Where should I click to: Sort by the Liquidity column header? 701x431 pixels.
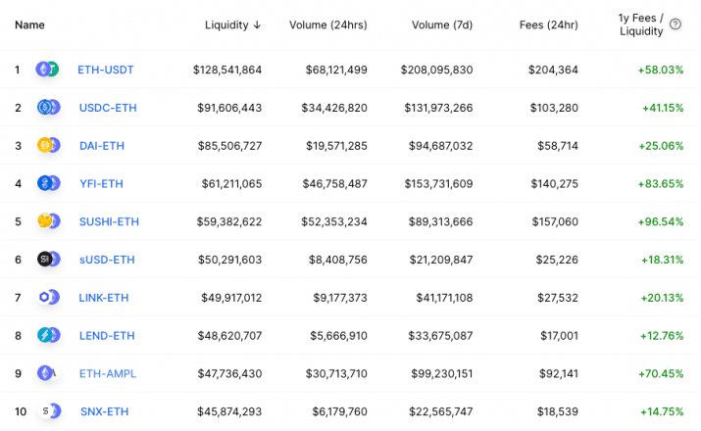(232, 25)
